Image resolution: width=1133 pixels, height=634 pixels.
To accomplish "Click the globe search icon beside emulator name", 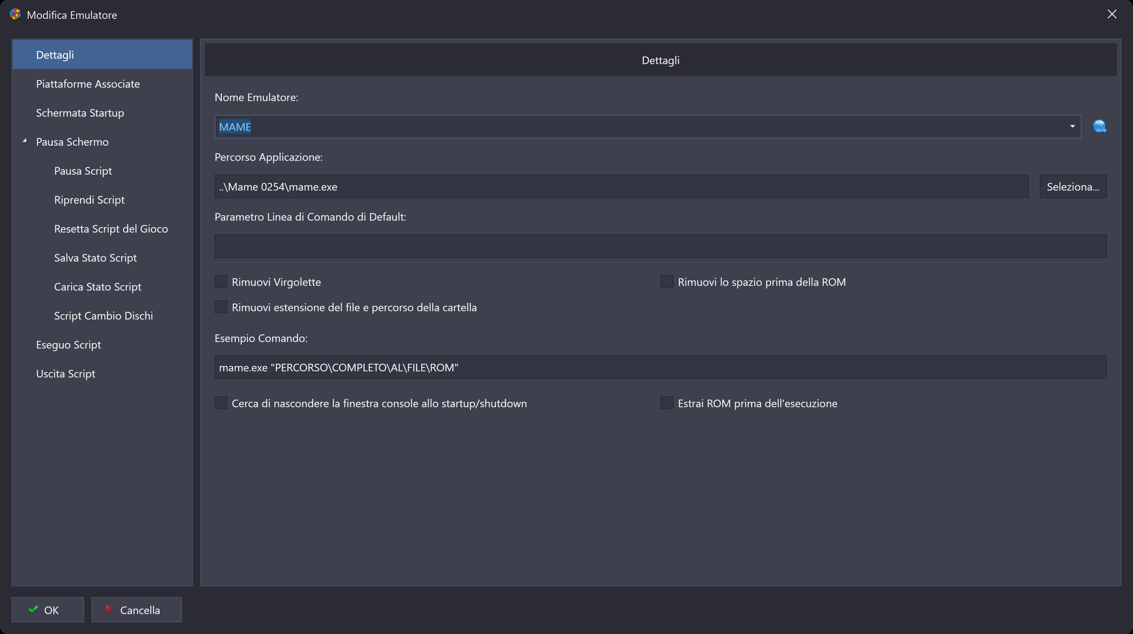I will point(1099,126).
